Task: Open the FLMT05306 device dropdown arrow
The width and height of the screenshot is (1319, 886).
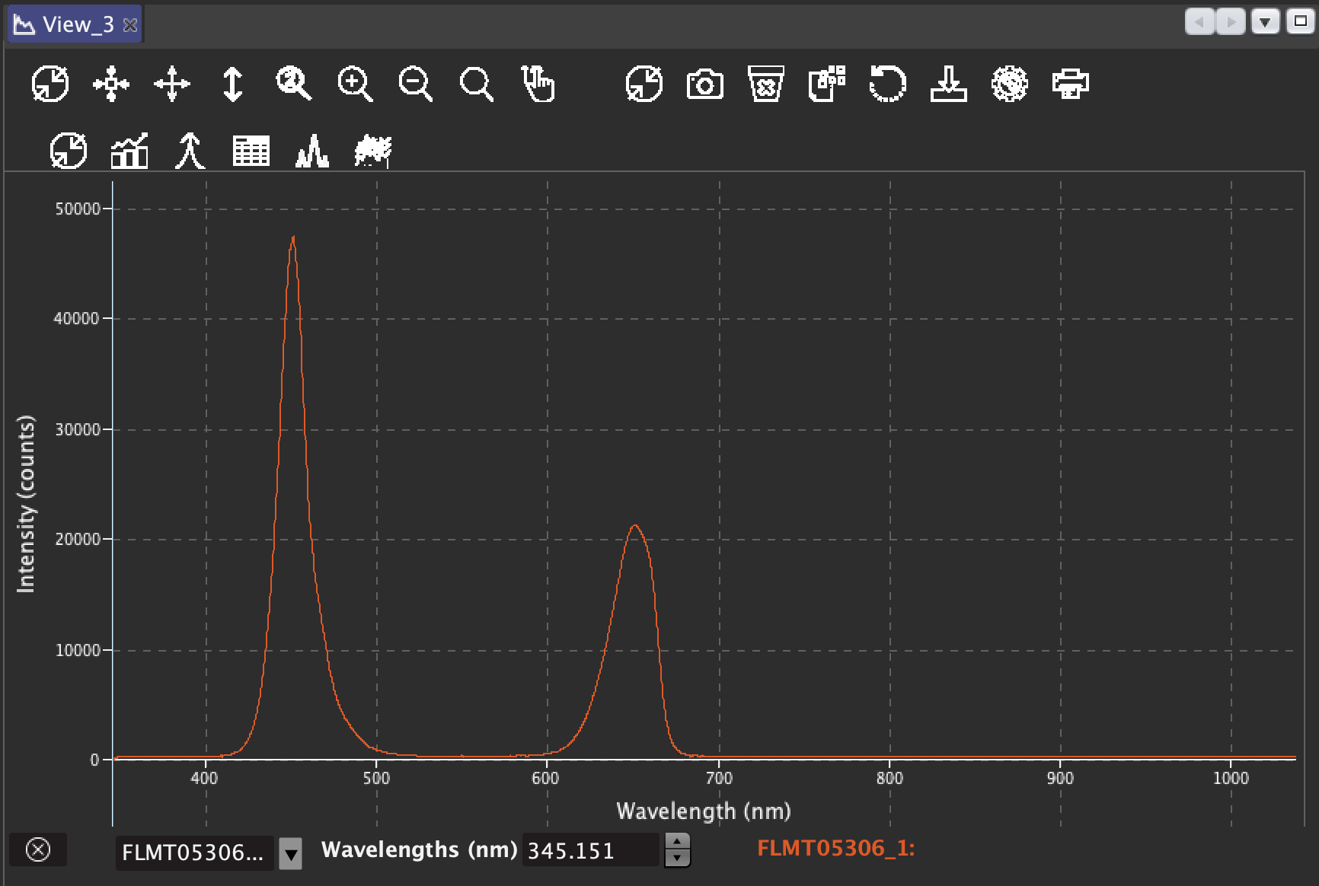Action: point(290,853)
